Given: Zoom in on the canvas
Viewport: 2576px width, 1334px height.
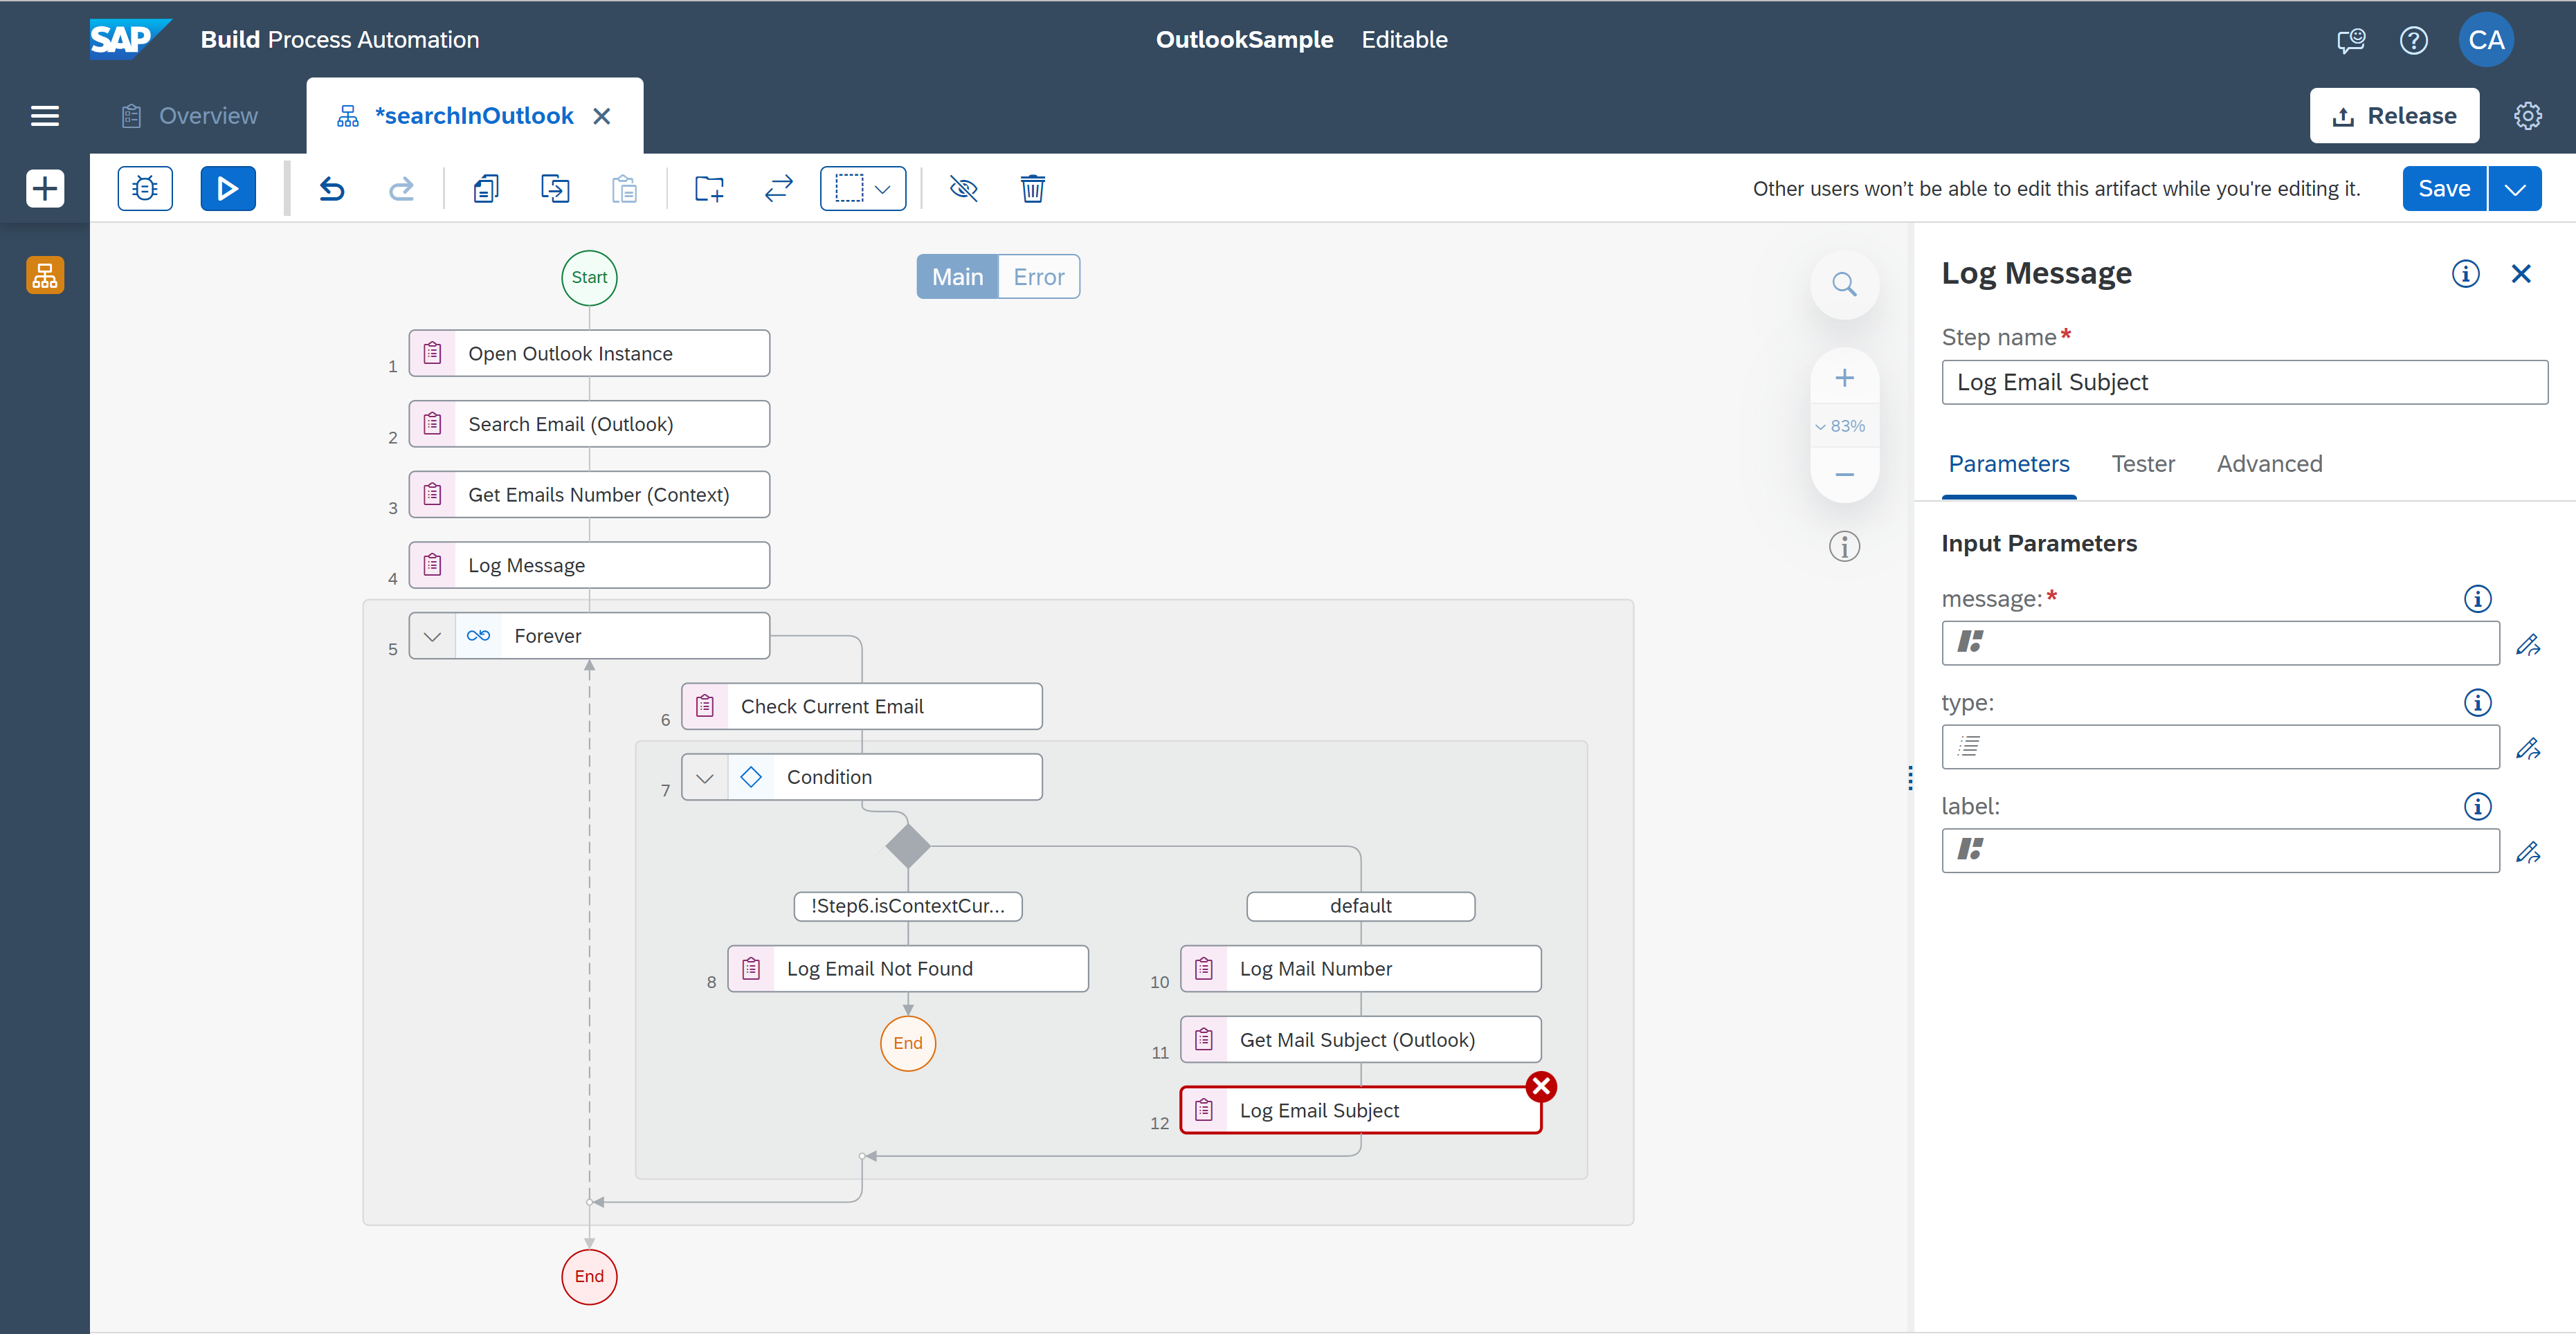Looking at the screenshot, I should coord(1845,378).
